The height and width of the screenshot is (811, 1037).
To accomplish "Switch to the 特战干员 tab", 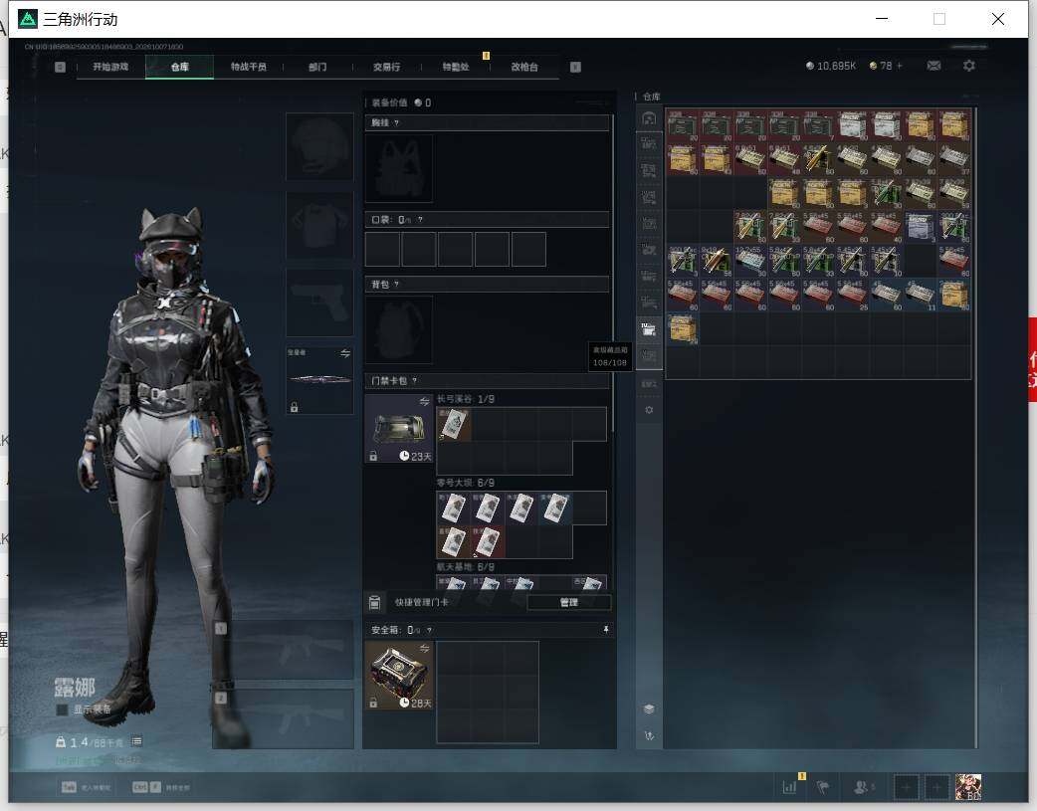I will pyautogui.click(x=249, y=67).
